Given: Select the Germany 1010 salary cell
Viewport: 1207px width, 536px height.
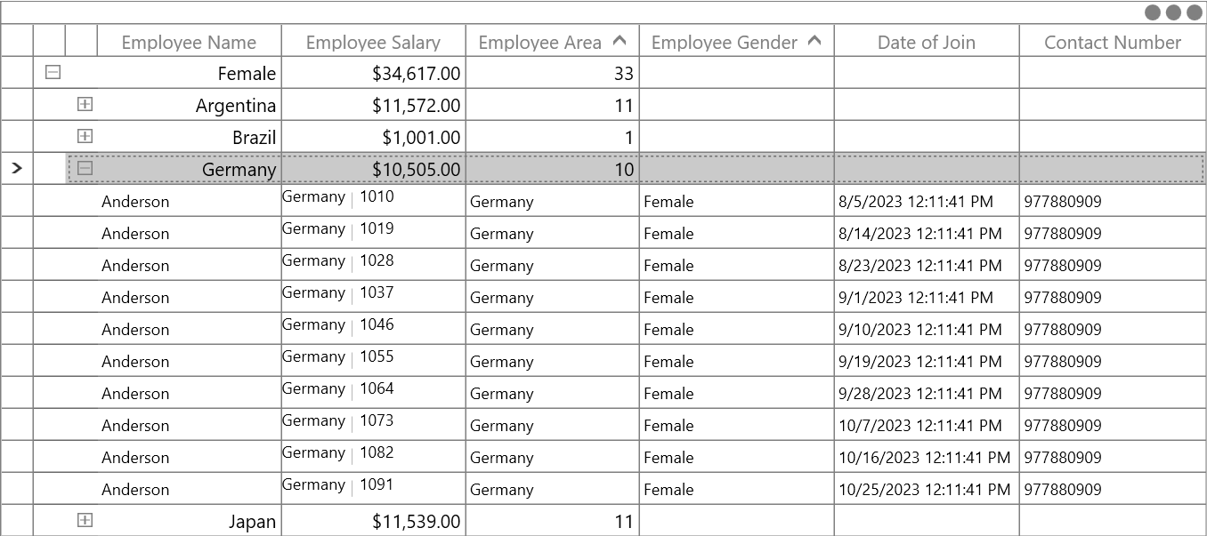Looking at the screenshot, I should click(x=373, y=201).
